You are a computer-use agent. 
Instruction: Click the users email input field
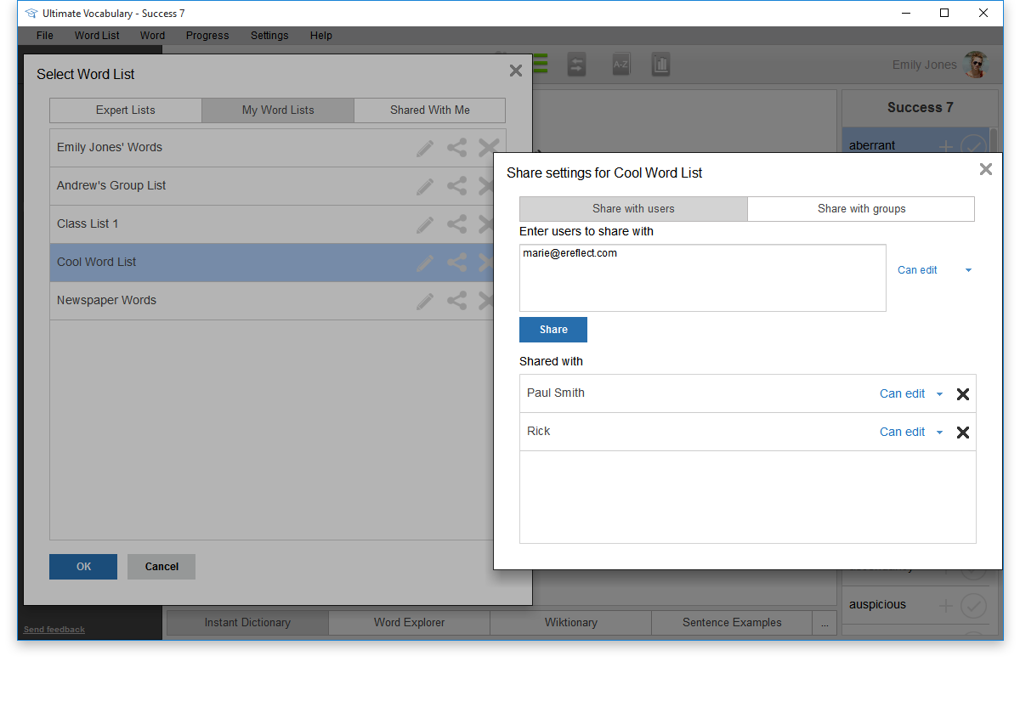[702, 278]
